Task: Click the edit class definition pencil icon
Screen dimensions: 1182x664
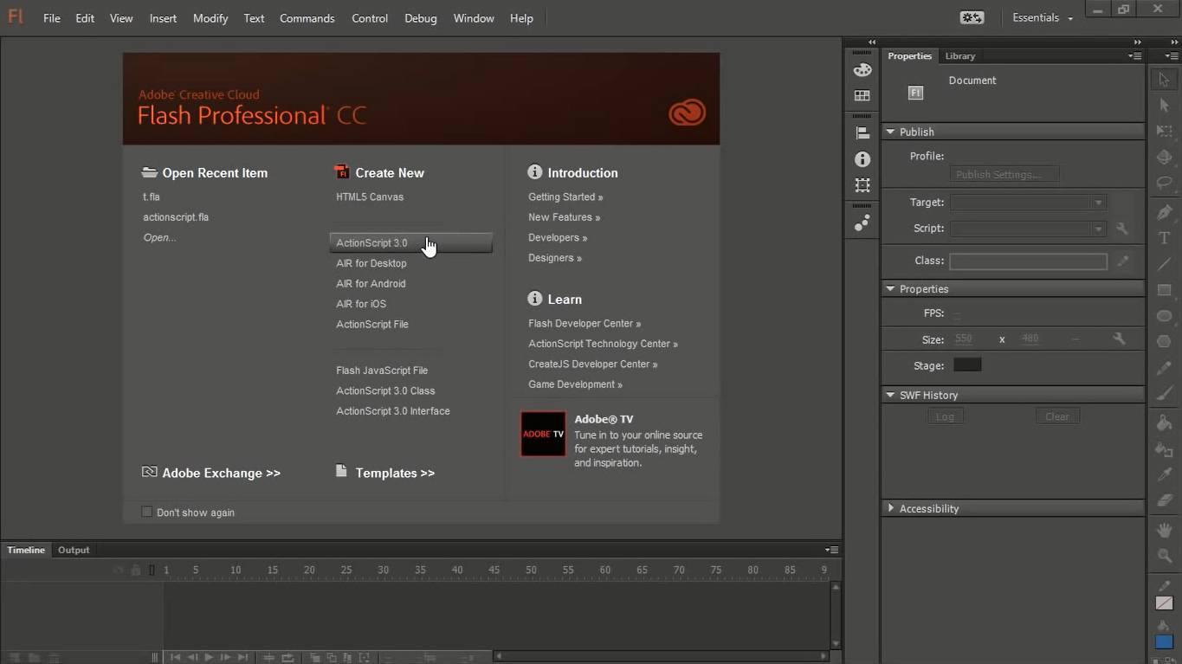Action: [1123, 261]
